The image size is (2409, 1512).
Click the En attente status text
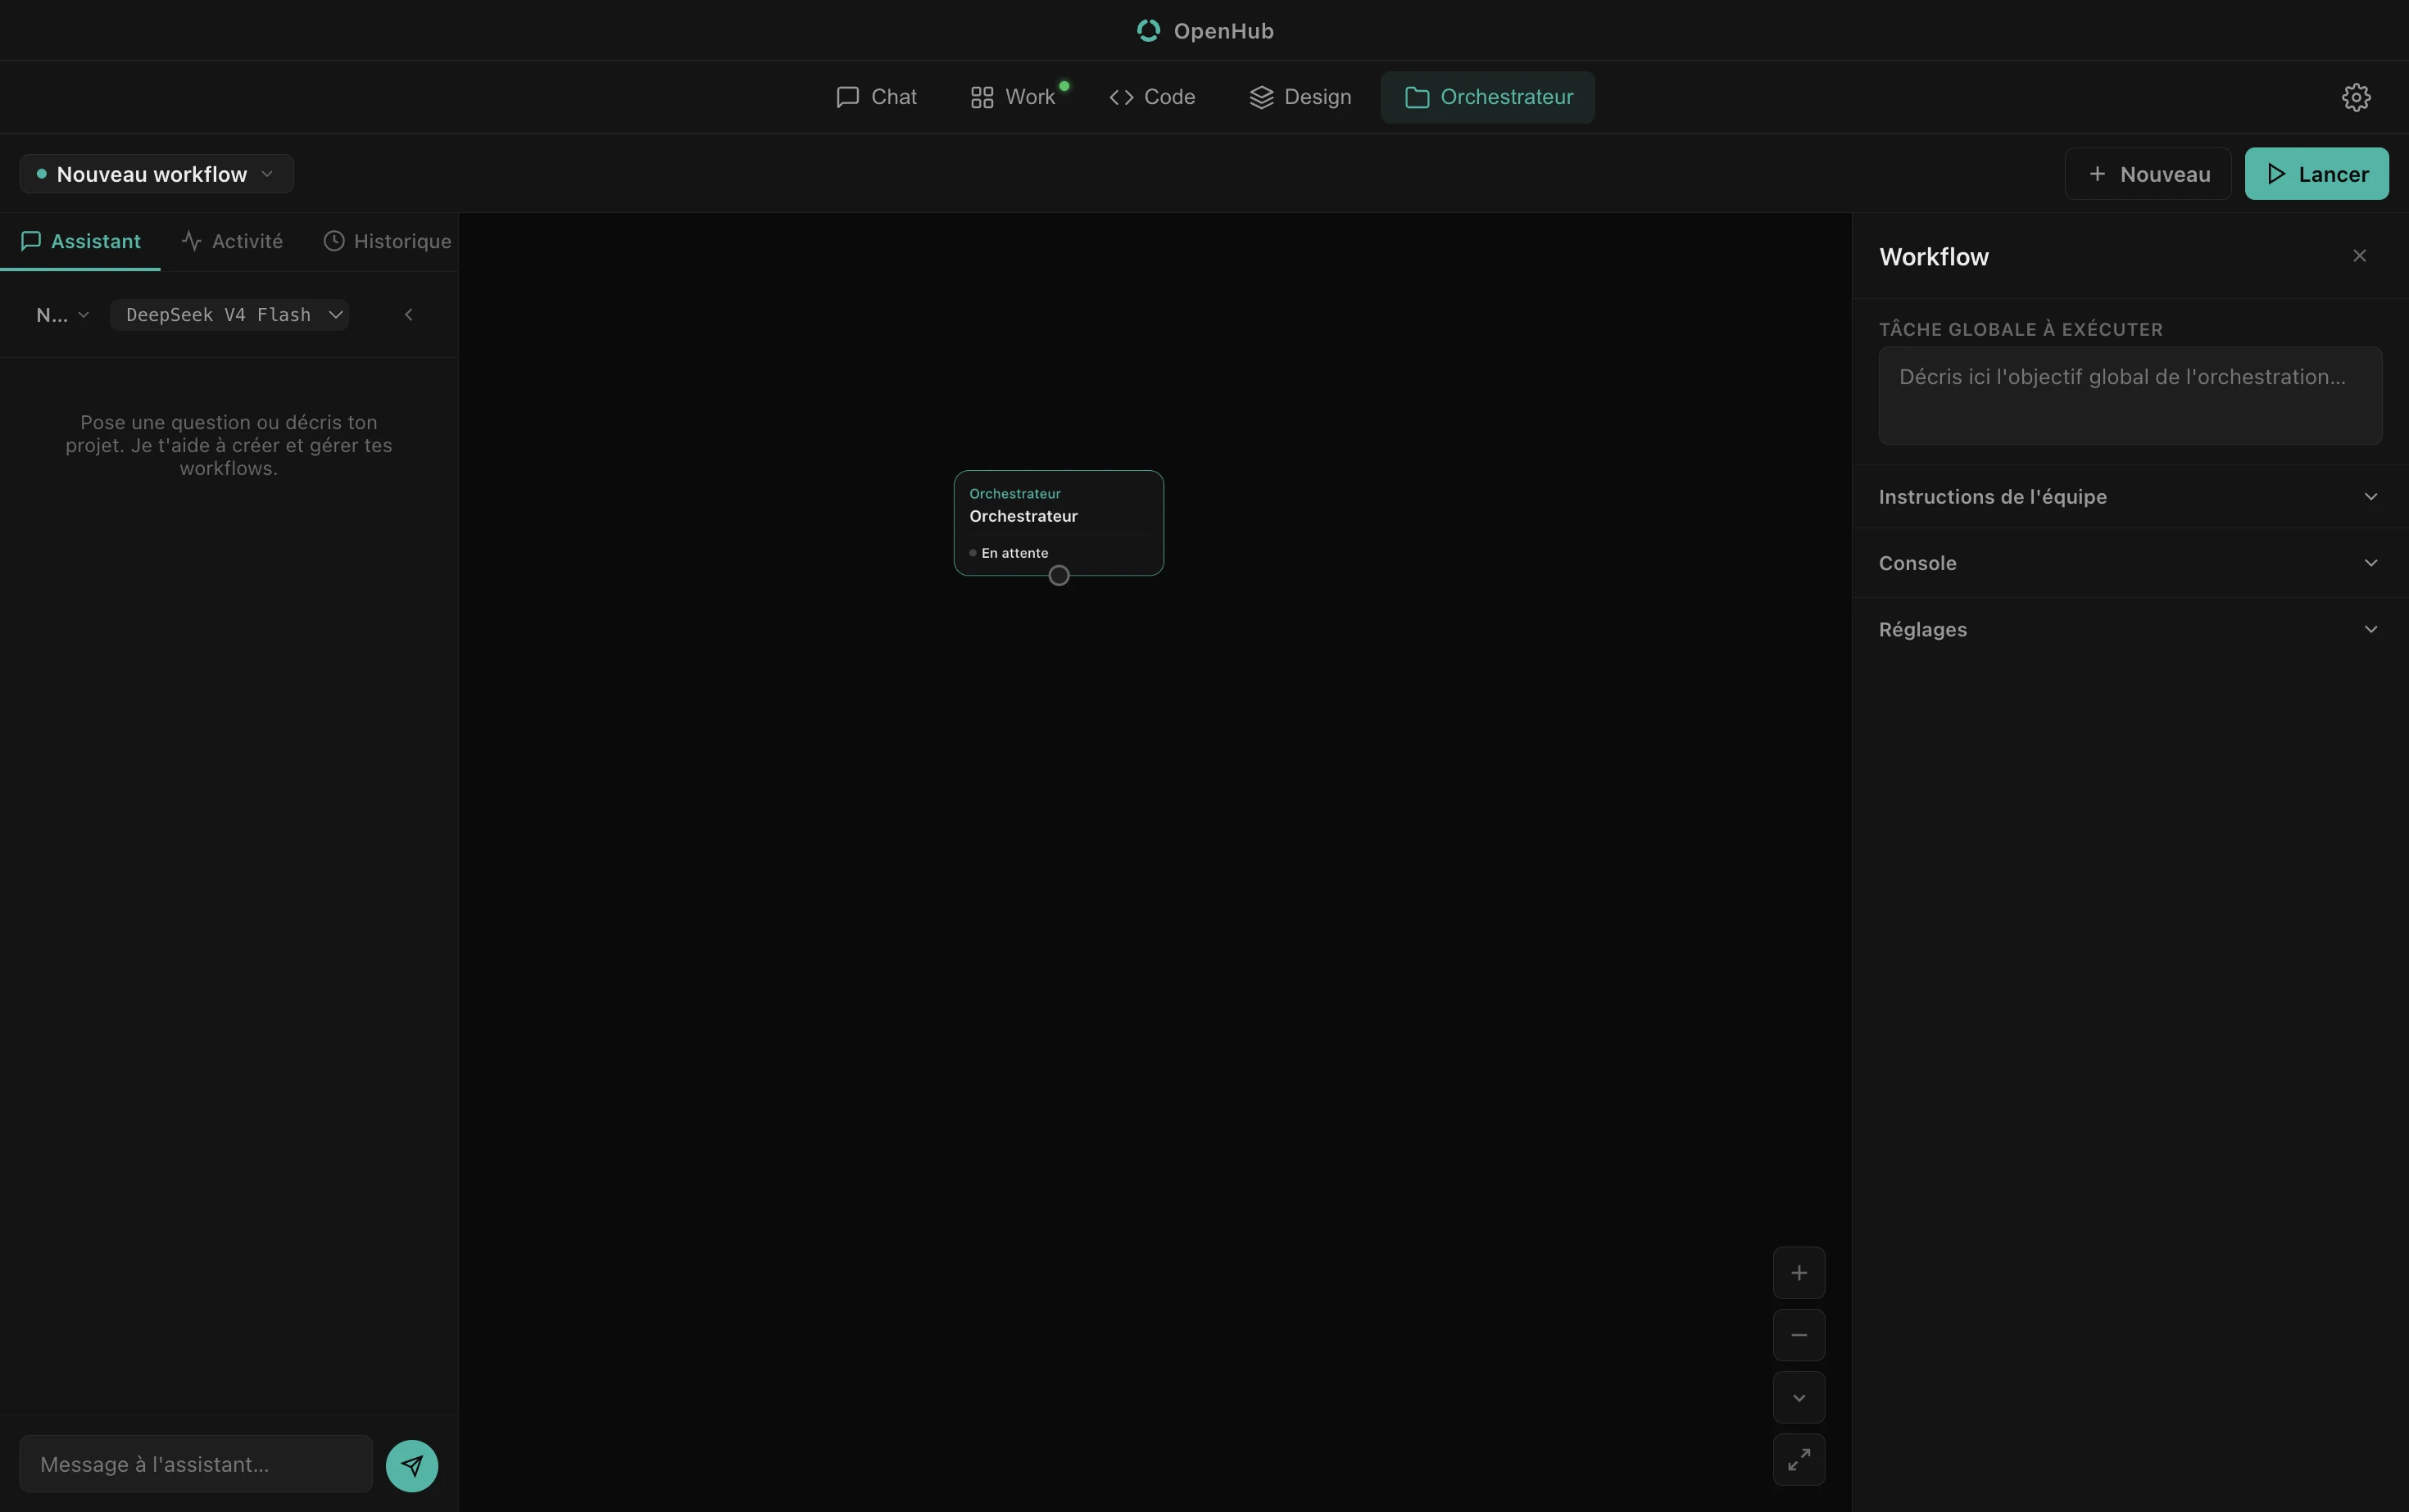click(x=1014, y=553)
